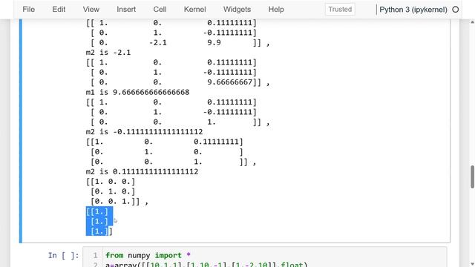Viewport: 475px width, 267px height.
Task: Click the 'm2 is -0.11111111111111112' output line
Action: coord(144,132)
